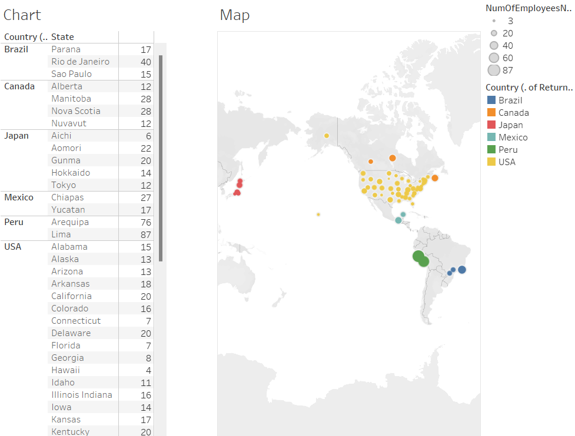The image size is (575, 436).
Task: Select the 'Chiapas' state cell
Action: pyautogui.click(x=83, y=197)
